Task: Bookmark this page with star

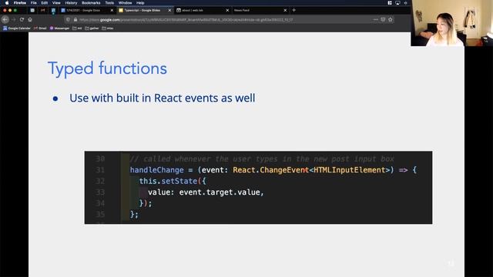Action: pyautogui.click(x=391, y=19)
